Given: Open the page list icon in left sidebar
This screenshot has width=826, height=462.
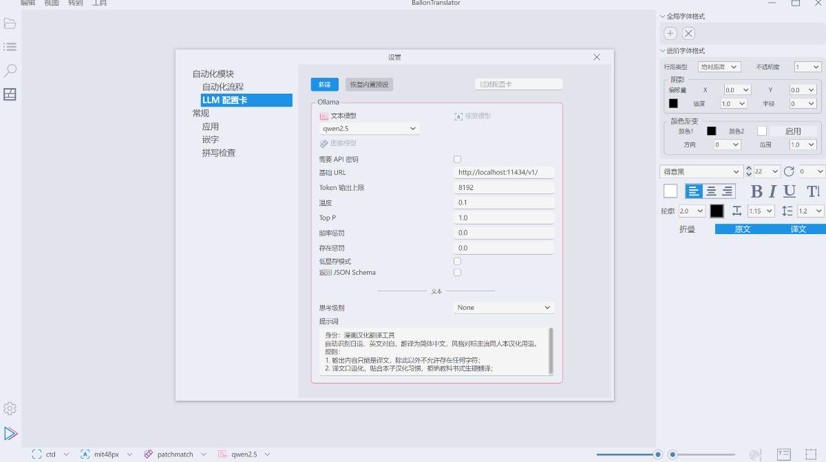Looking at the screenshot, I should (x=10, y=47).
